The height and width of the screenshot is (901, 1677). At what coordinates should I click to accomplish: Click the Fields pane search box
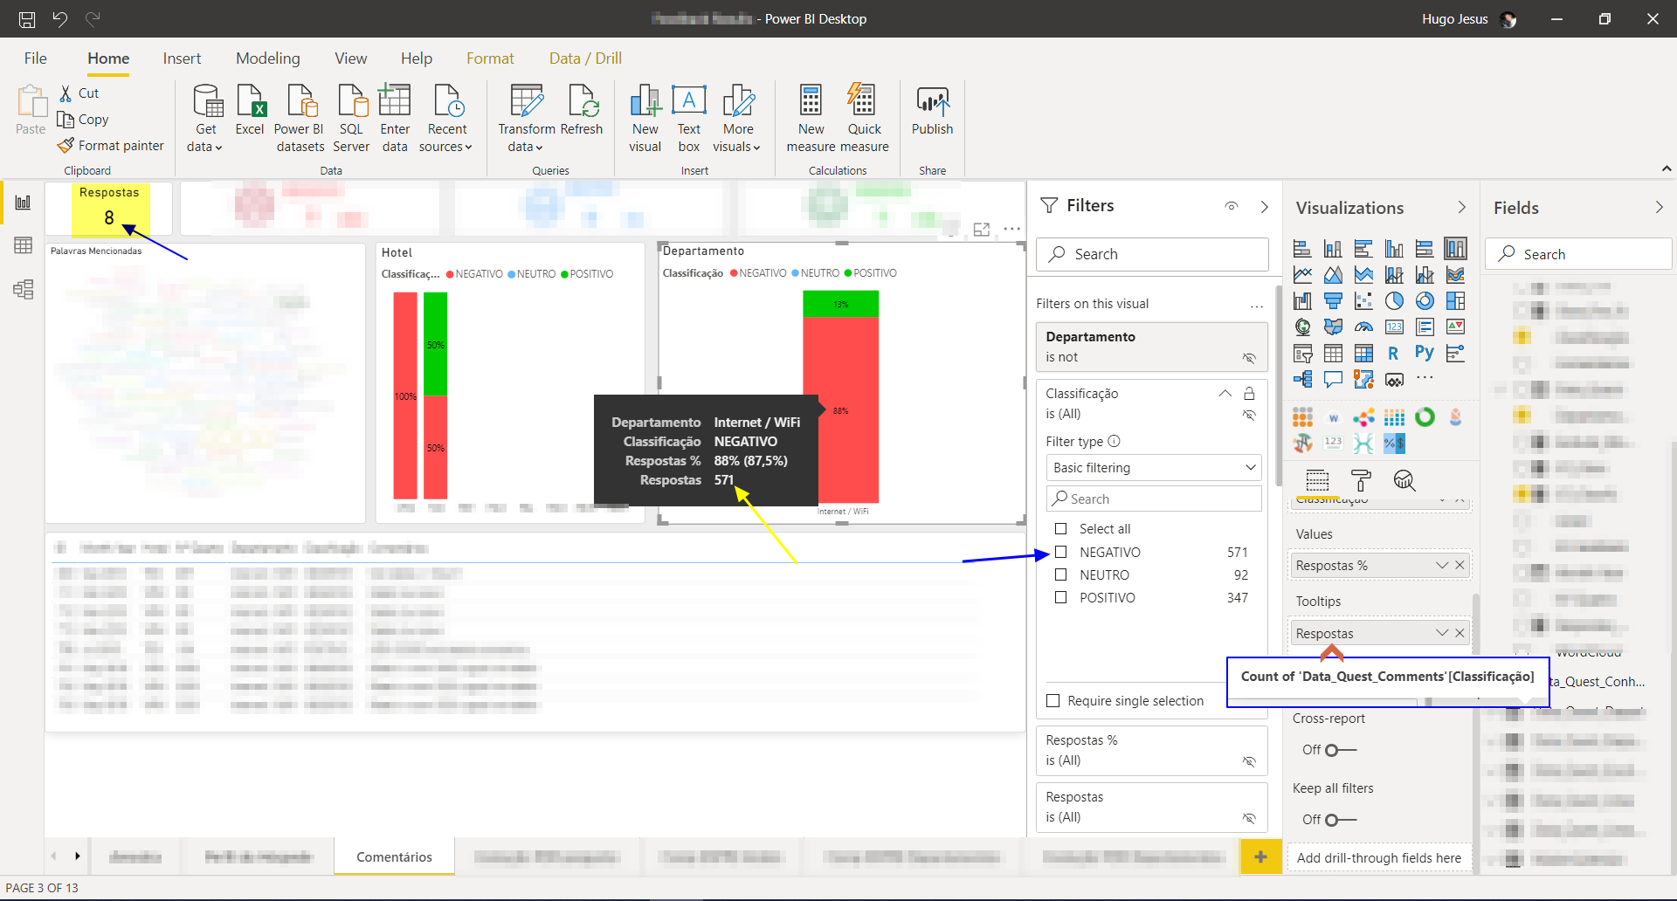(x=1577, y=254)
